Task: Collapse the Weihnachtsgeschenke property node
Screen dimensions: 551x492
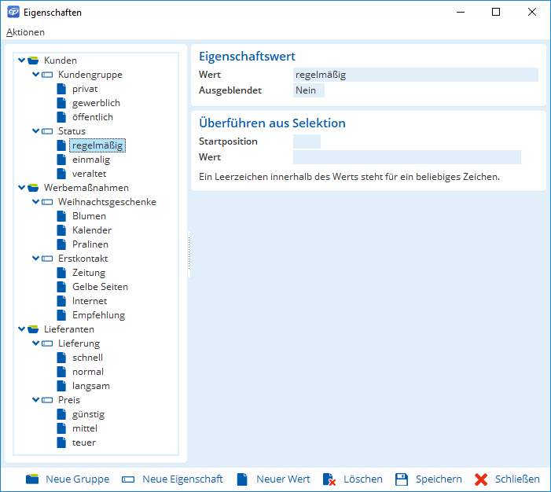Action: click(35, 202)
